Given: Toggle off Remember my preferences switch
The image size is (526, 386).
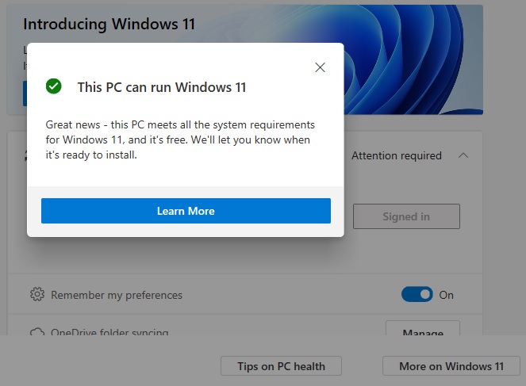Looking at the screenshot, I should (417, 295).
